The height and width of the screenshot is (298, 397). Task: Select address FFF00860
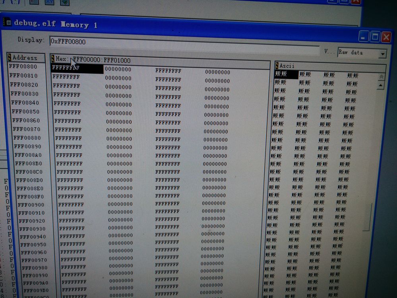26,121
